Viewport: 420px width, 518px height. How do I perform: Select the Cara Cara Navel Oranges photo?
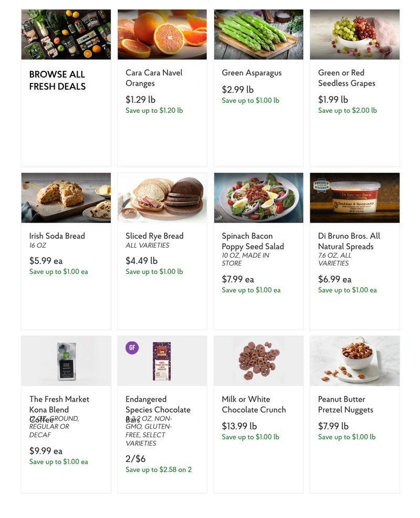click(162, 34)
